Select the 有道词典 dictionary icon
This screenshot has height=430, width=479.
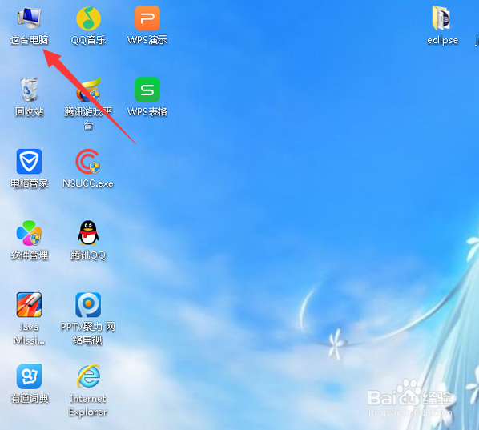click(x=29, y=376)
